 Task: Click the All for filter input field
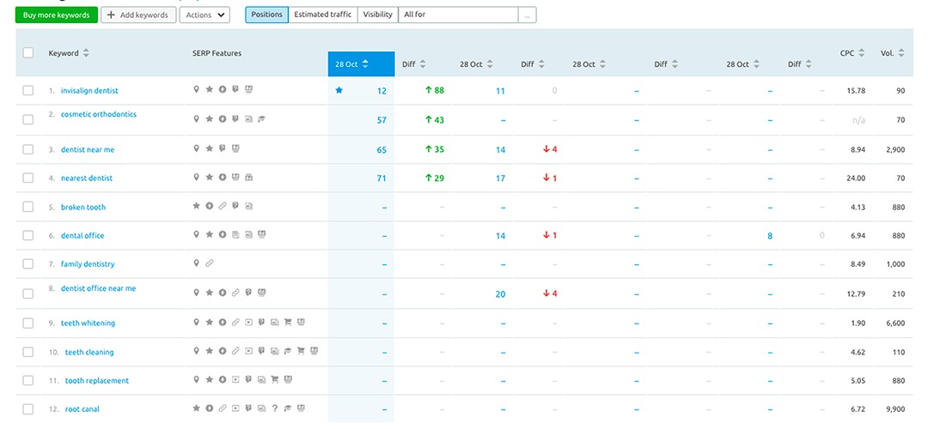coord(458,15)
